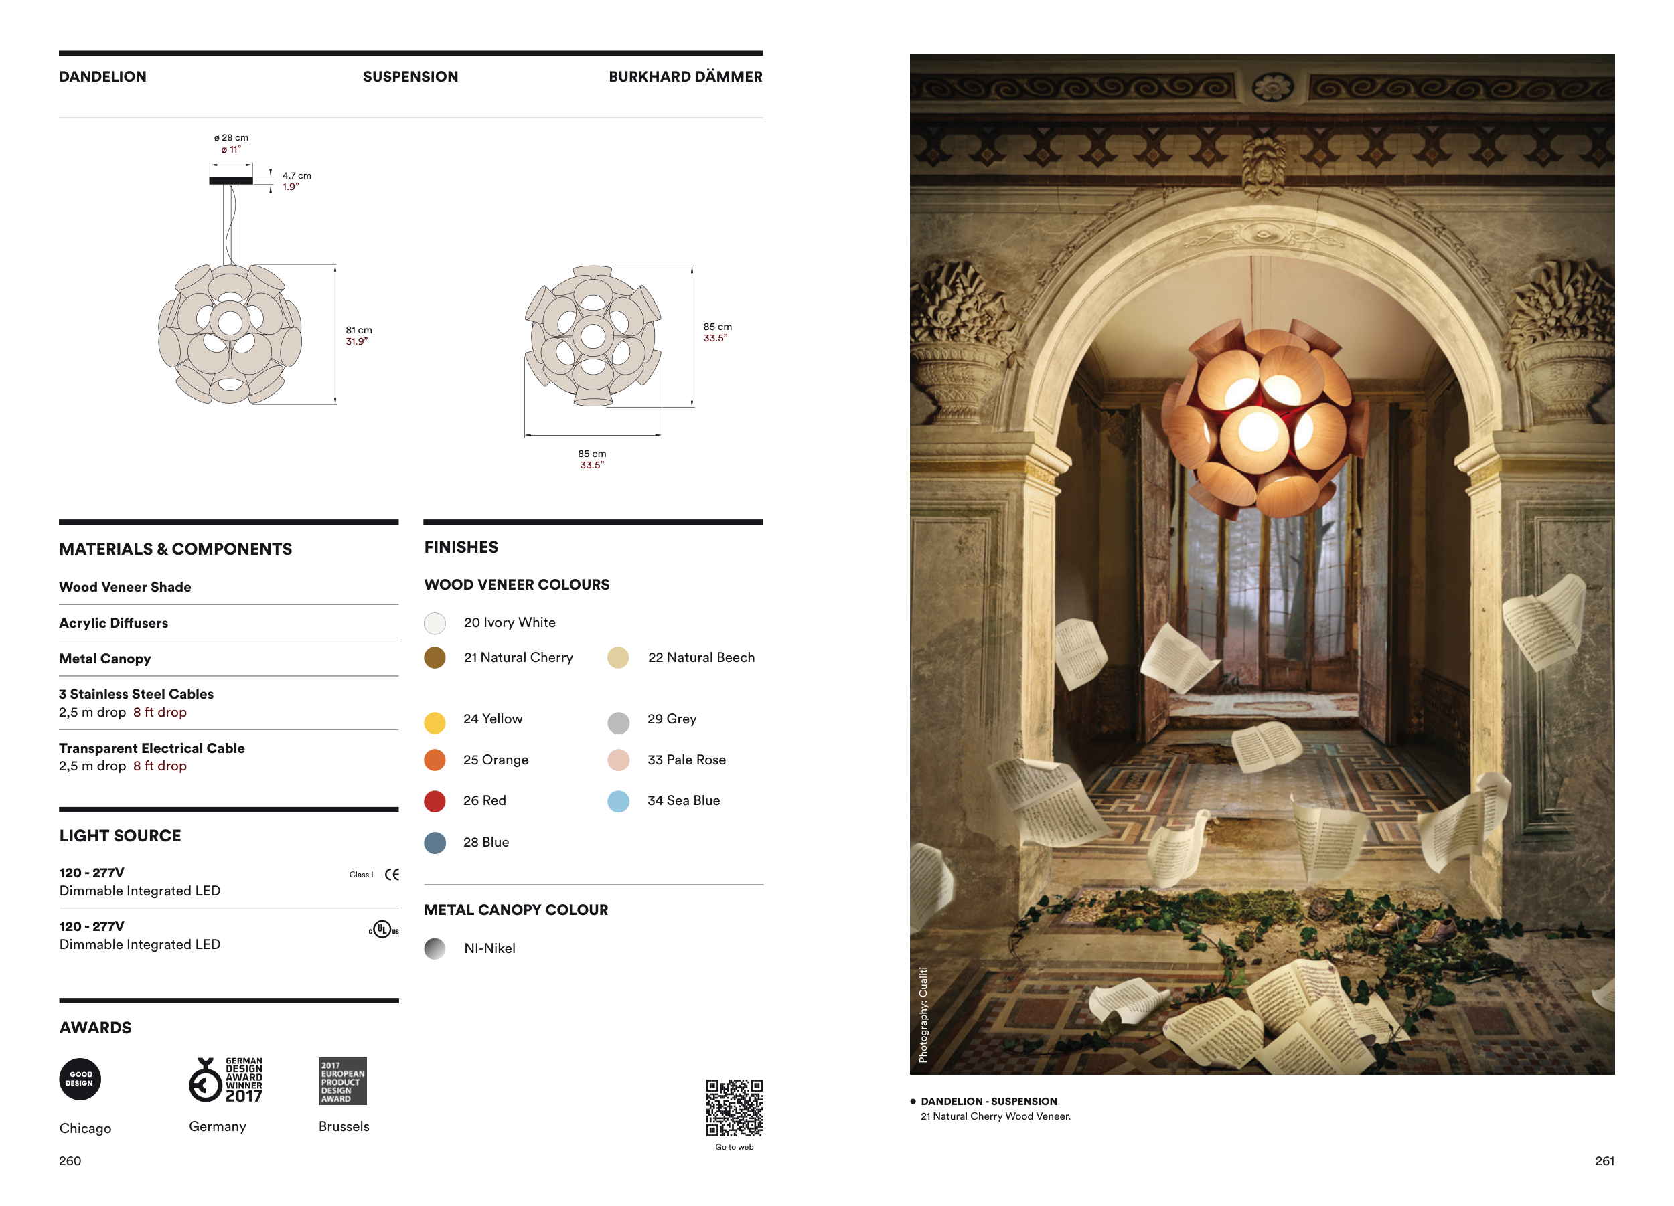Select the 20 Ivory White swatch
The image size is (1674, 1206).
click(435, 623)
